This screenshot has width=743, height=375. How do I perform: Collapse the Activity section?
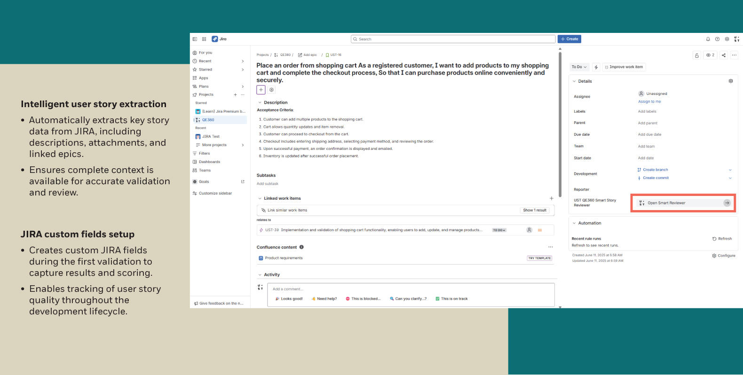[x=260, y=275]
